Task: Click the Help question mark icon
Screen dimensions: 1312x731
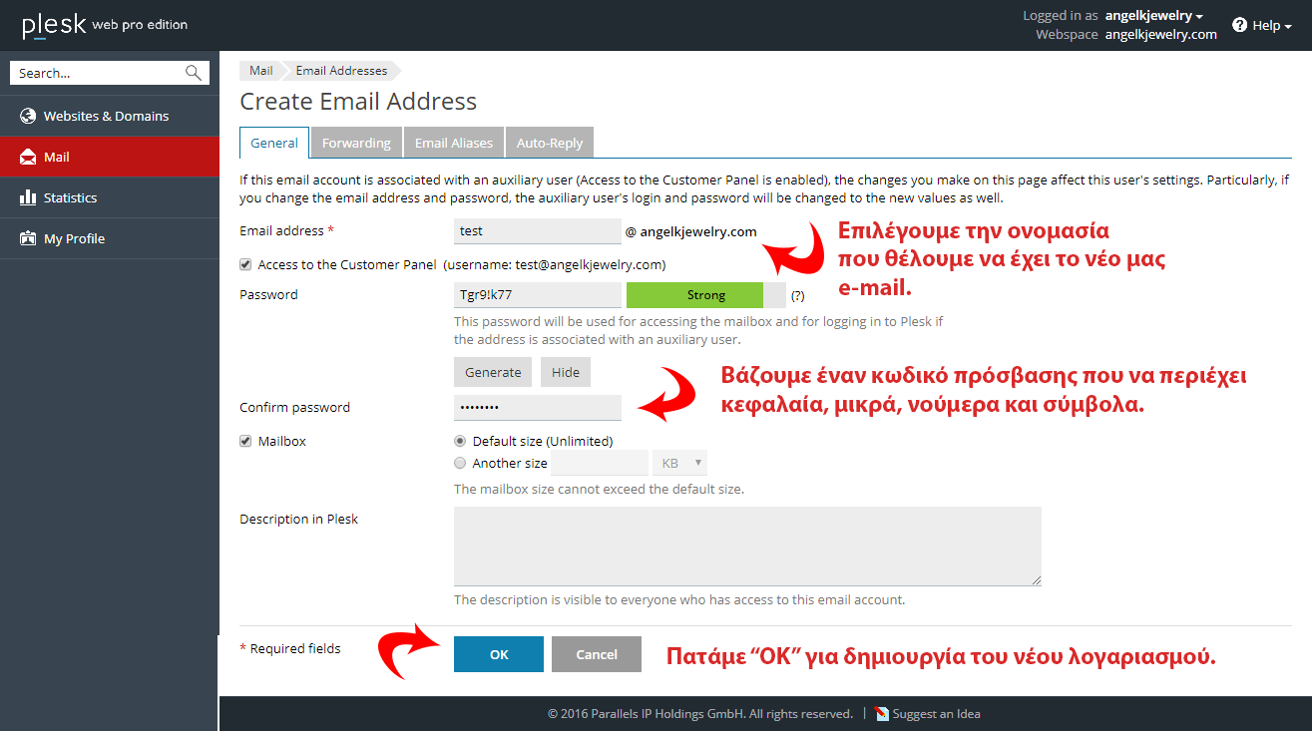Action: (1239, 25)
